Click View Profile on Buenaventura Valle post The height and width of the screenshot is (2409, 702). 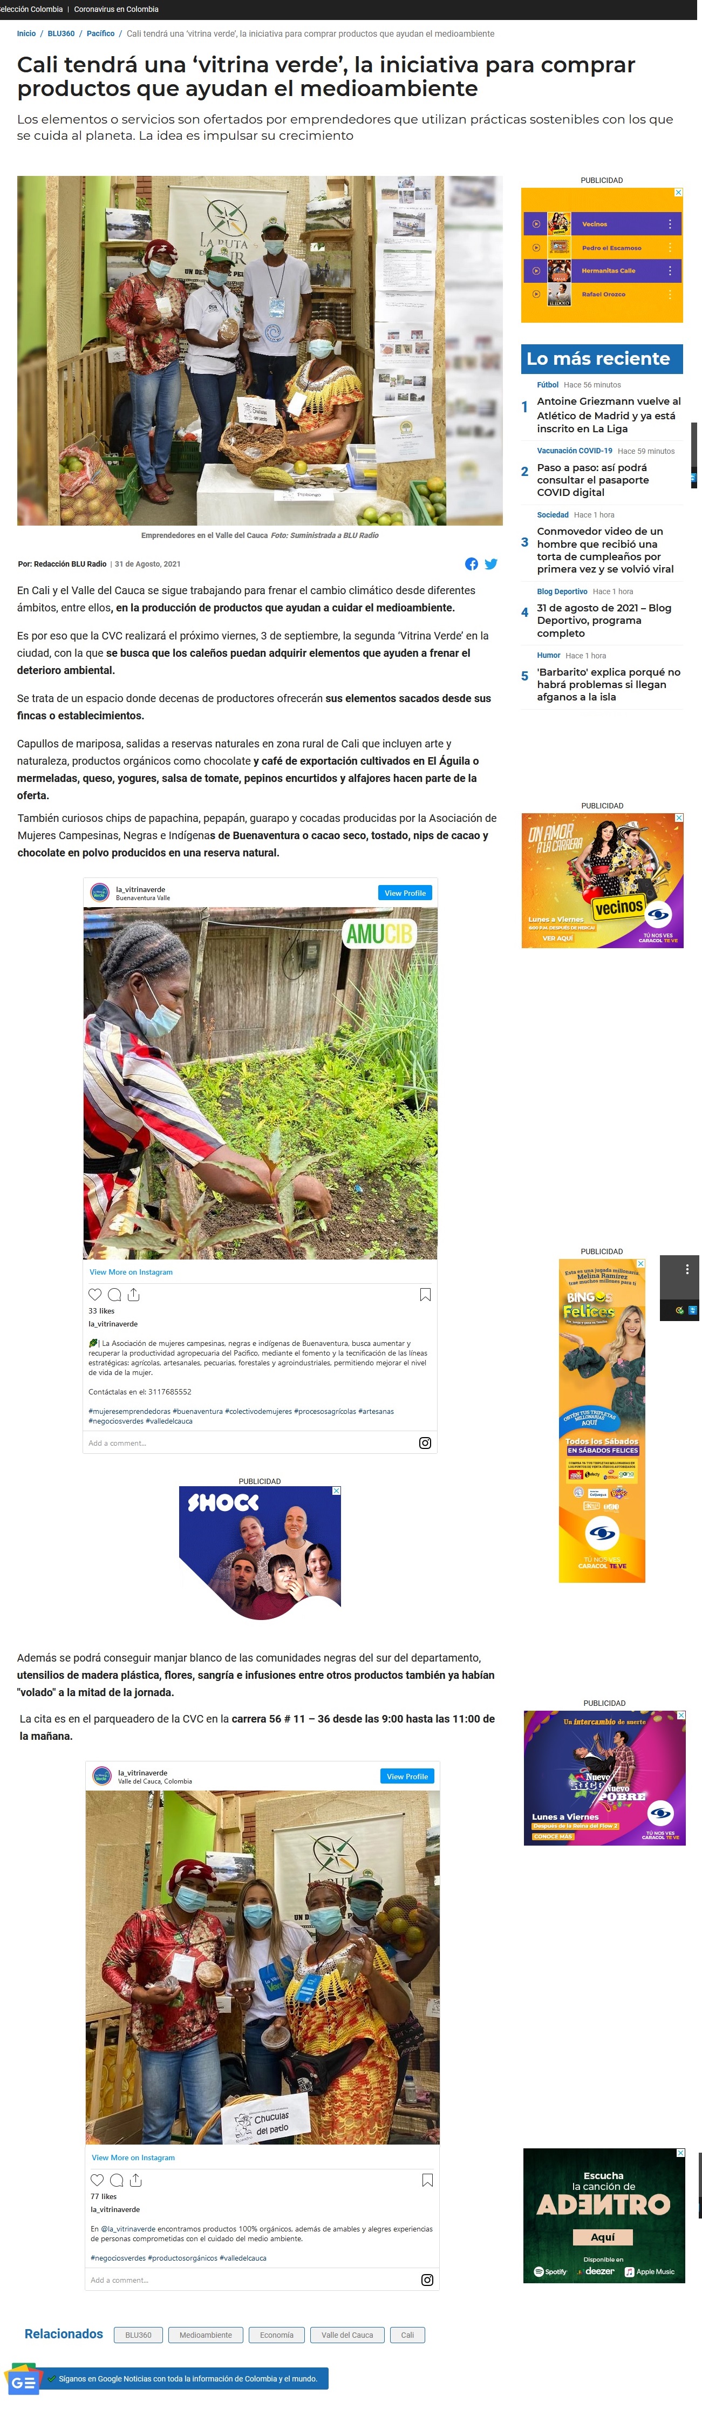tap(405, 893)
